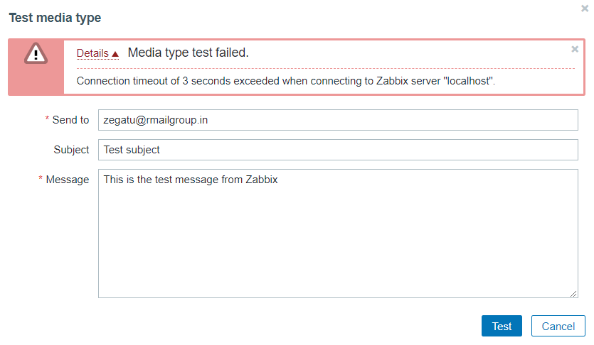Click the warning triangle icon in error banner
Screen dimensions: 594x345
coord(36,54)
